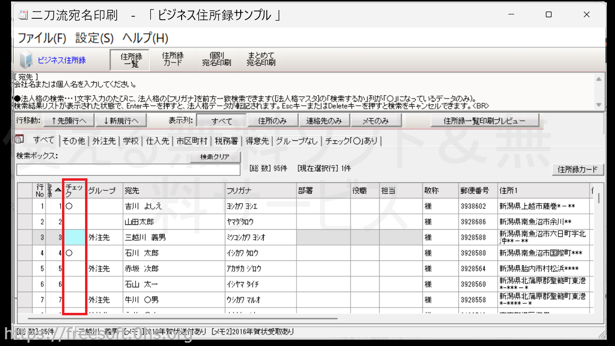Click into the search box field
Image resolution: width=615 pixels, height=346 pixels.
[128, 170]
